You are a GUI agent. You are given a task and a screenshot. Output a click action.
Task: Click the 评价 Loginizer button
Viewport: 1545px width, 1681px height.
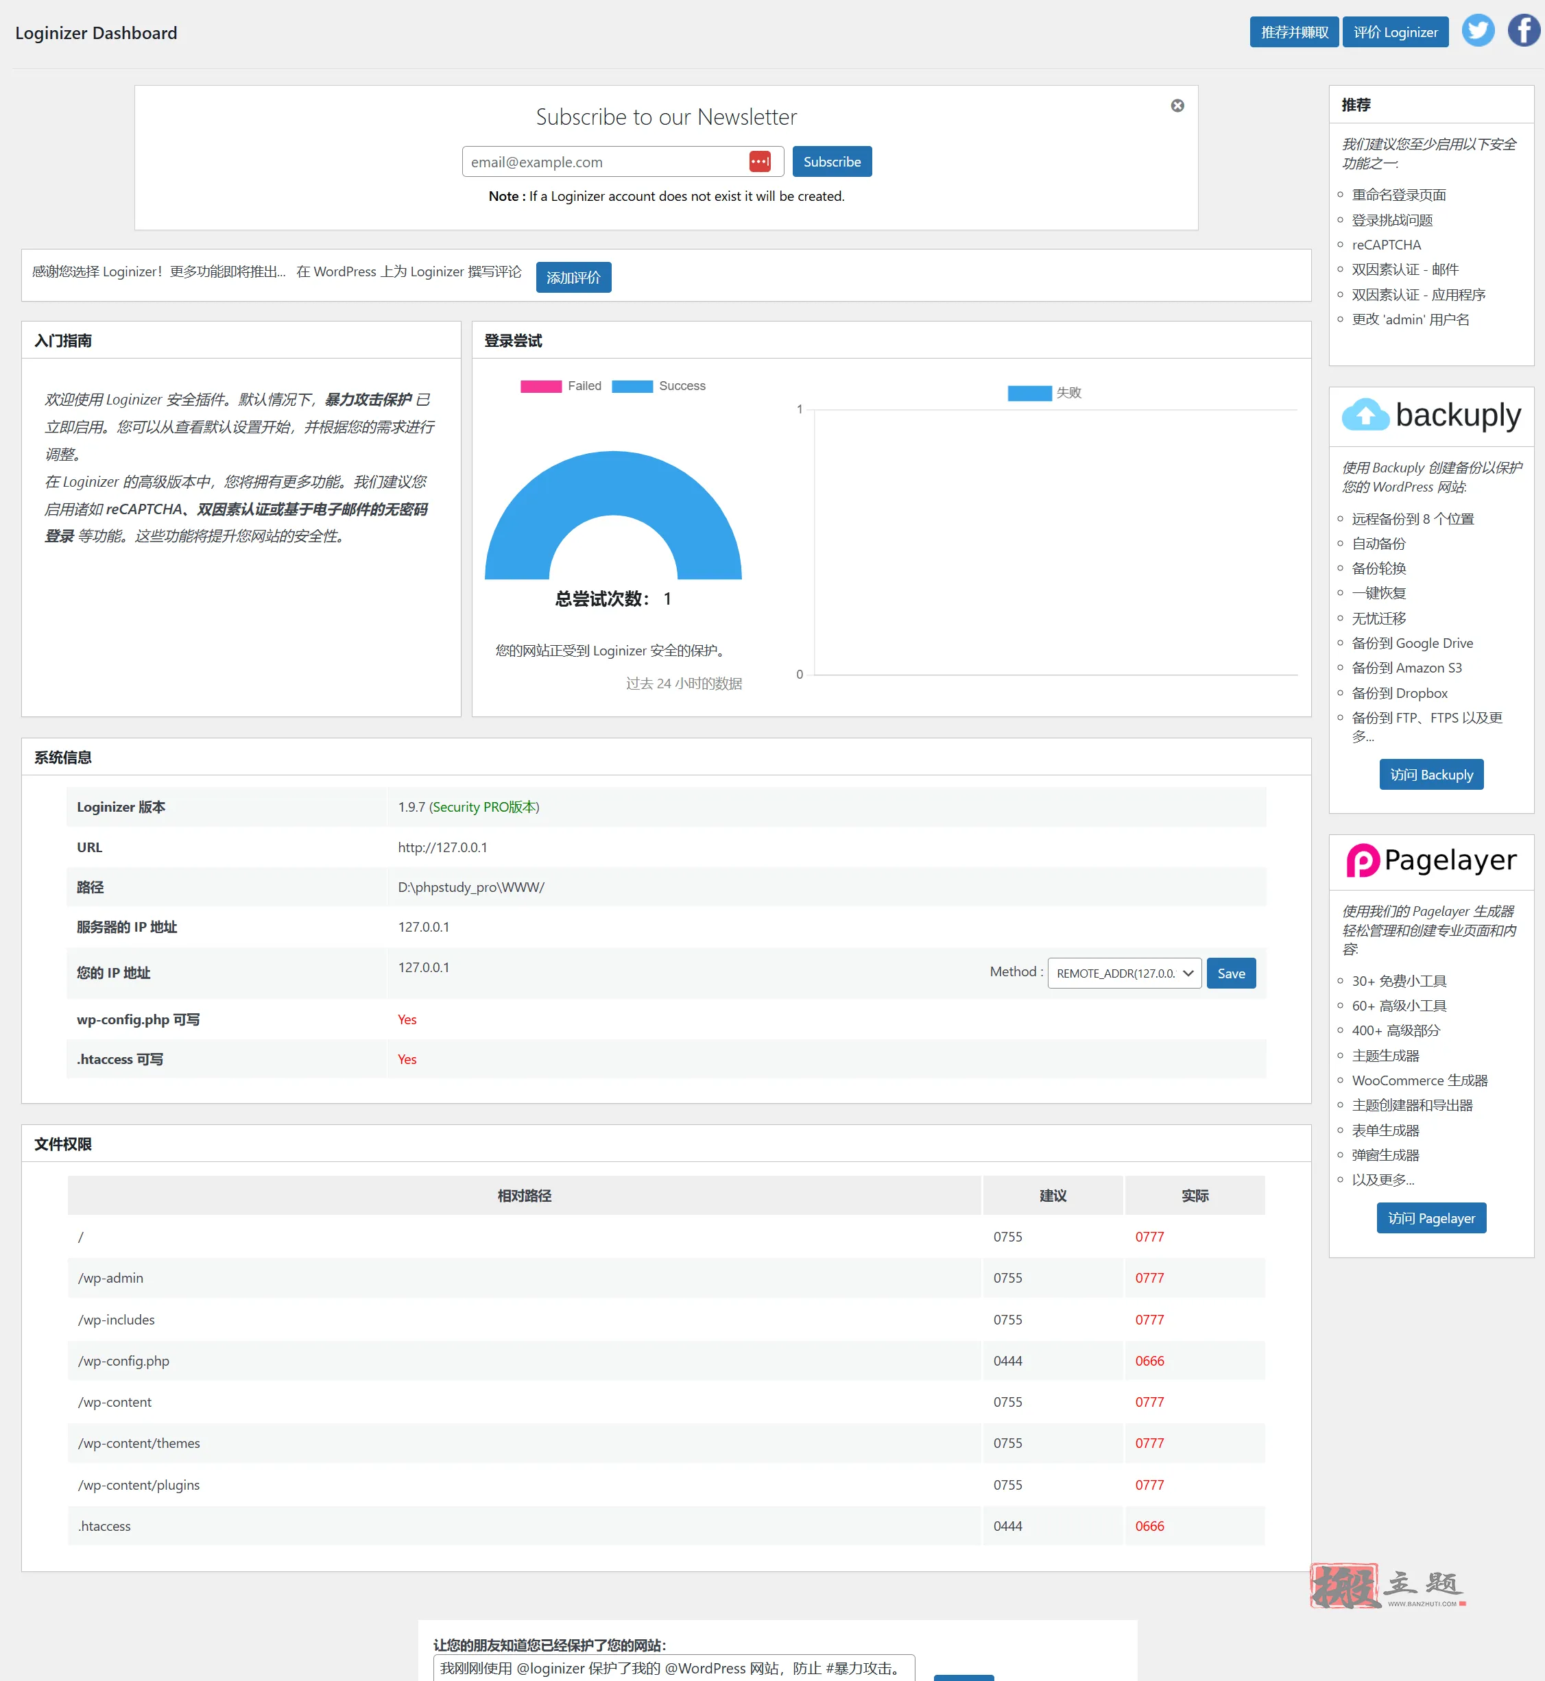(x=1396, y=33)
